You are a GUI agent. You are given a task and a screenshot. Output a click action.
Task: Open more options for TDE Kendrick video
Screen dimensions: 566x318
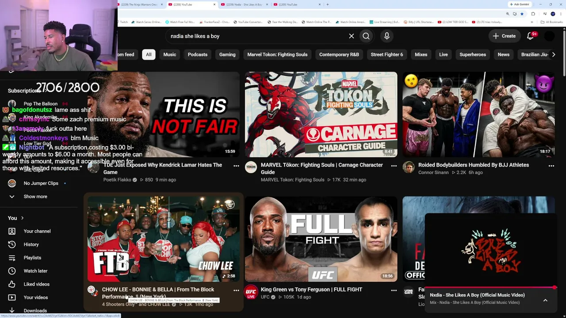236,166
